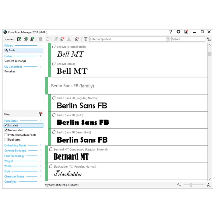Check the Duplicates filter checkbox
The height and width of the screenshot is (213, 213).
click(x=6, y=140)
